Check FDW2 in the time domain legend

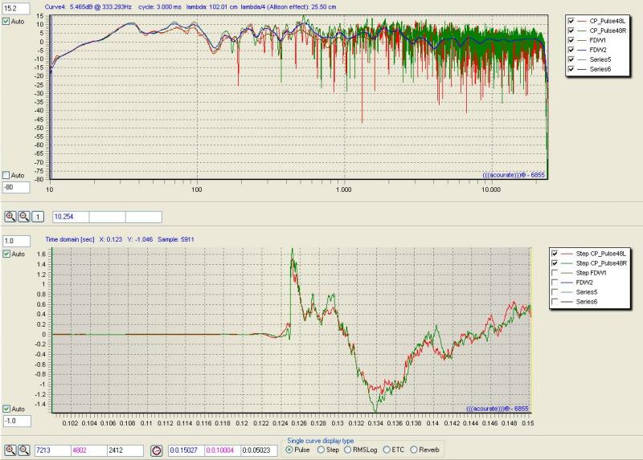click(x=555, y=283)
